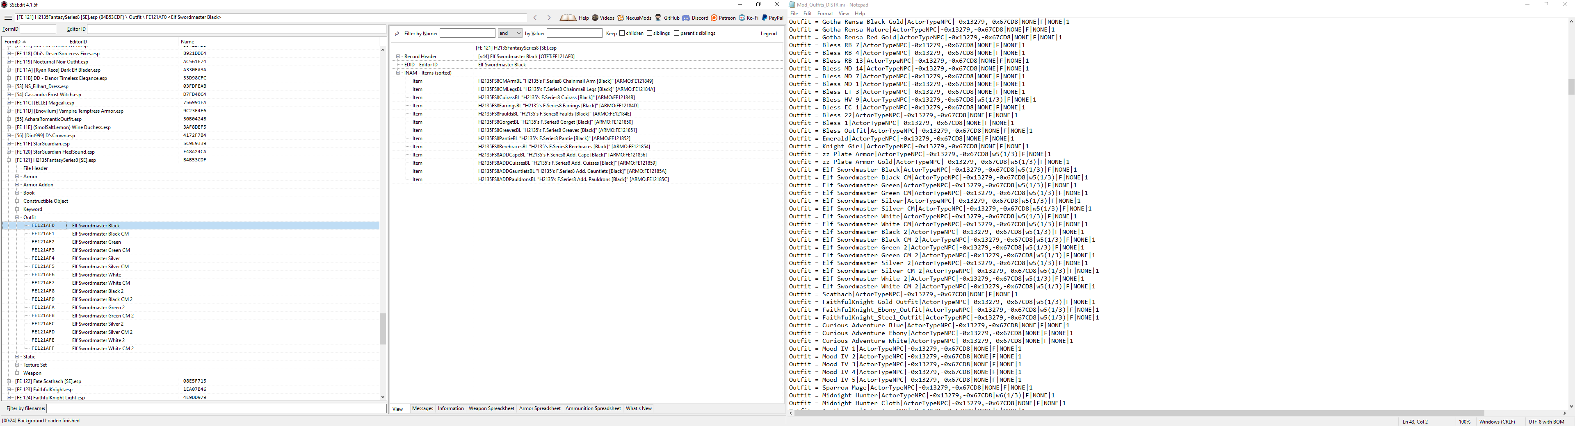
Task: Expand the Armor Addon record group
Action: pos(17,184)
